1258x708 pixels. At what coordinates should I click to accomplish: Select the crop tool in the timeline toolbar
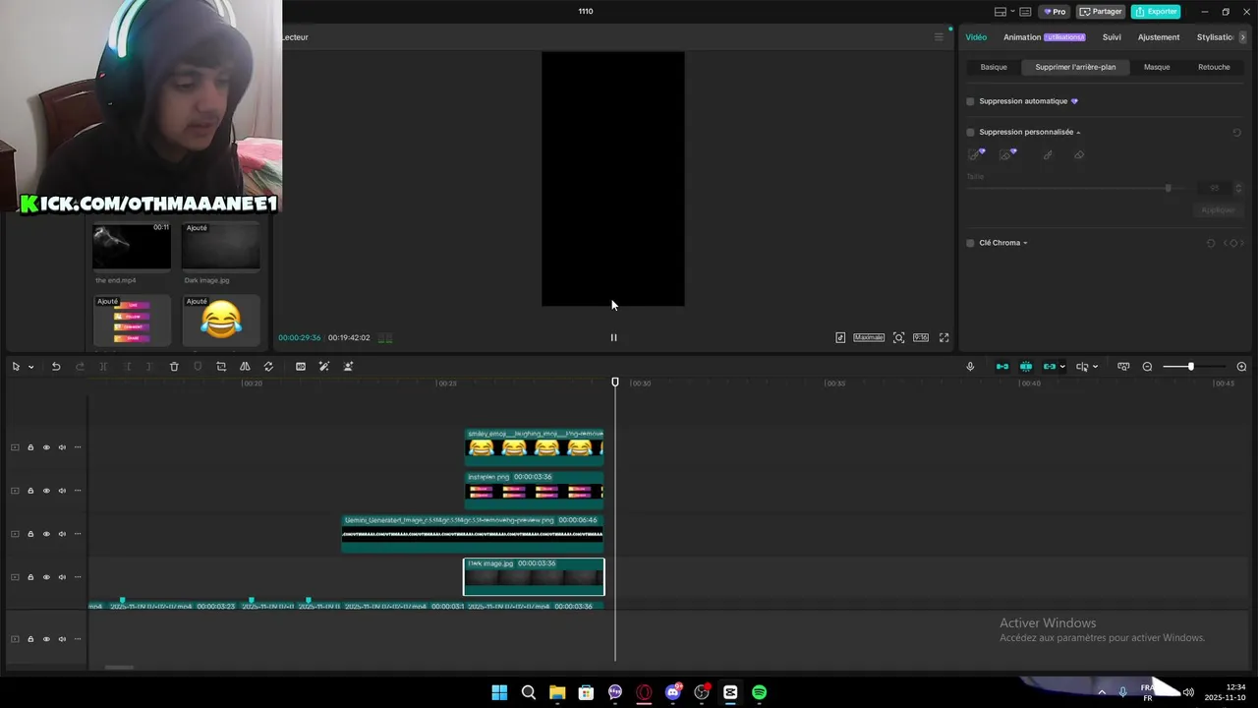coord(221,367)
